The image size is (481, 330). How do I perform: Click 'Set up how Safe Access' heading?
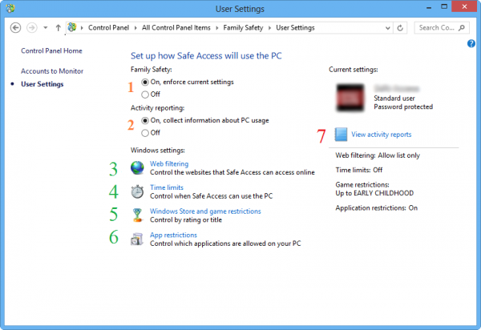(206, 56)
